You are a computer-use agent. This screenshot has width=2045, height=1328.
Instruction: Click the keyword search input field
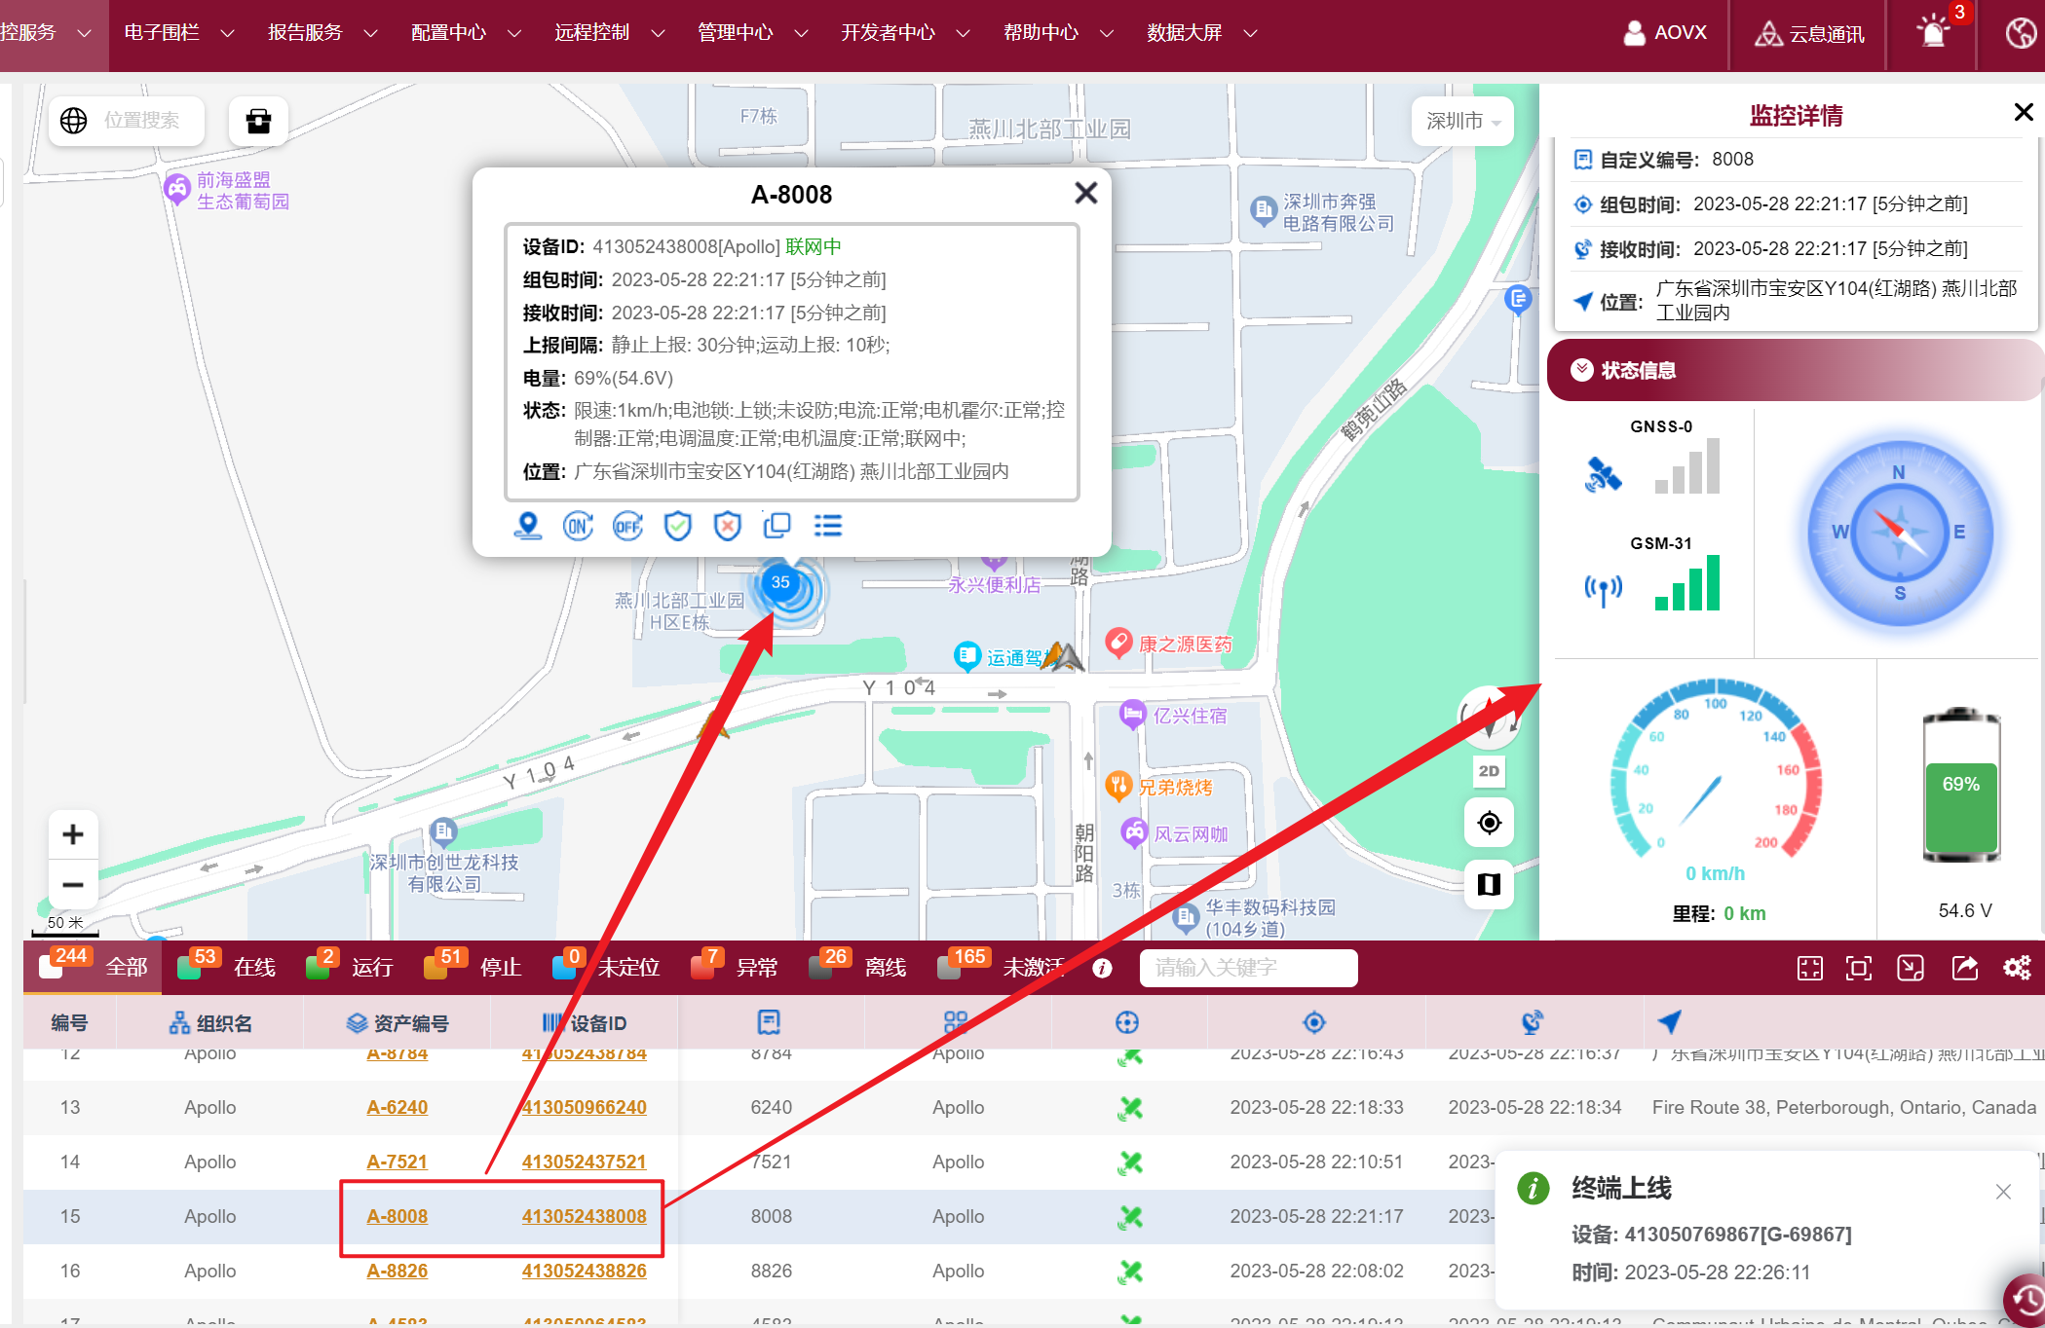[1247, 967]
